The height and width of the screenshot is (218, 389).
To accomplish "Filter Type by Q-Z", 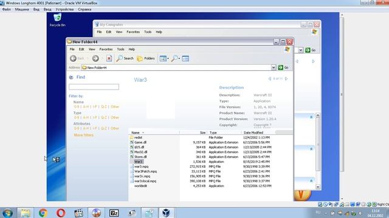I will (104, 117).
